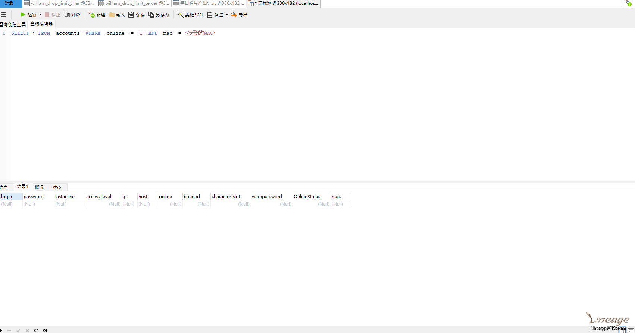Open the hamburger menu in the toolbar
This screenshot has height=333, width=635.
click(3, 15)
